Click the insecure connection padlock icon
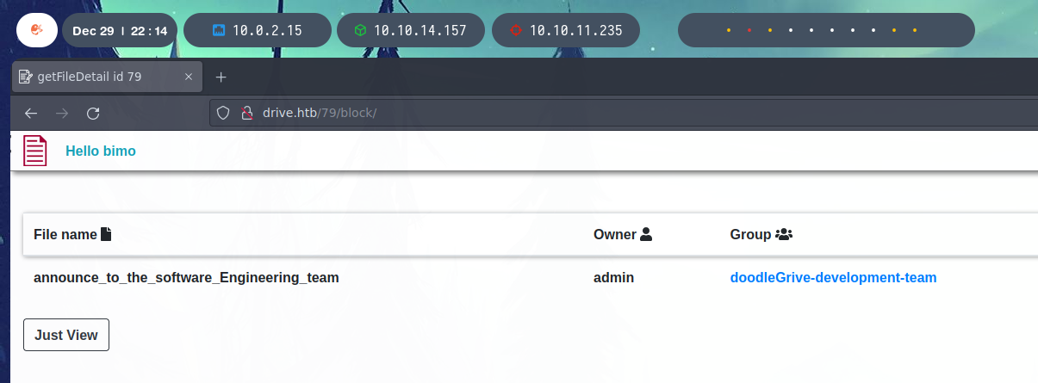1038x383 pixels. tap(246, 113)
